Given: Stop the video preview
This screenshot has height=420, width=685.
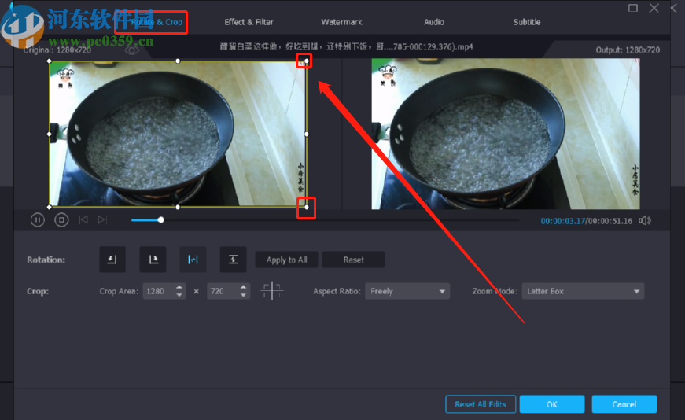Looking at the screenshot, I should pyautogui.click(x=61, y=220).
